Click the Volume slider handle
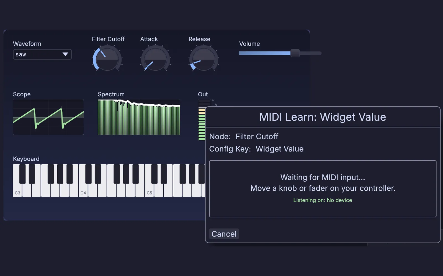 point(295,53)
